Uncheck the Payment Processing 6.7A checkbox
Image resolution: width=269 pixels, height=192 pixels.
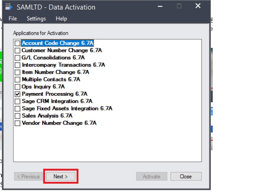(17, 94)
